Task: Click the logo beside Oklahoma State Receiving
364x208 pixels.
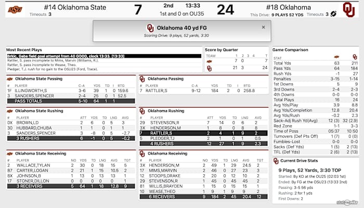Action: [10, 153]
